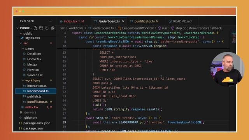
Task: Click 'ORDER BY likes_count DESC' line
Action: click(x=114, y=96)
